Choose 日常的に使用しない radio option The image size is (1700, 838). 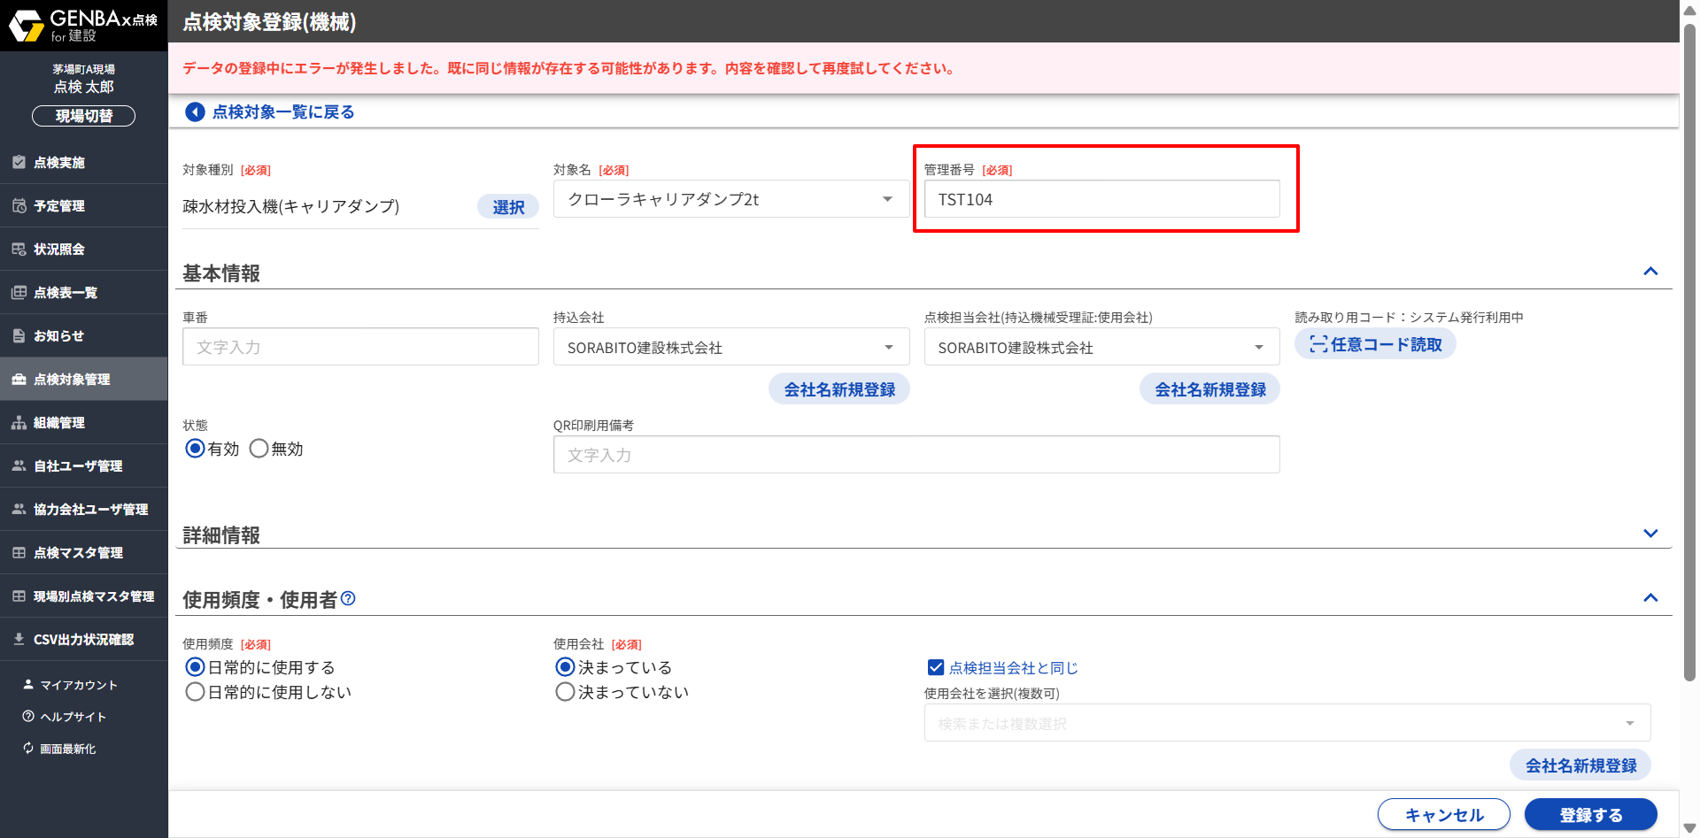[196, 692]
